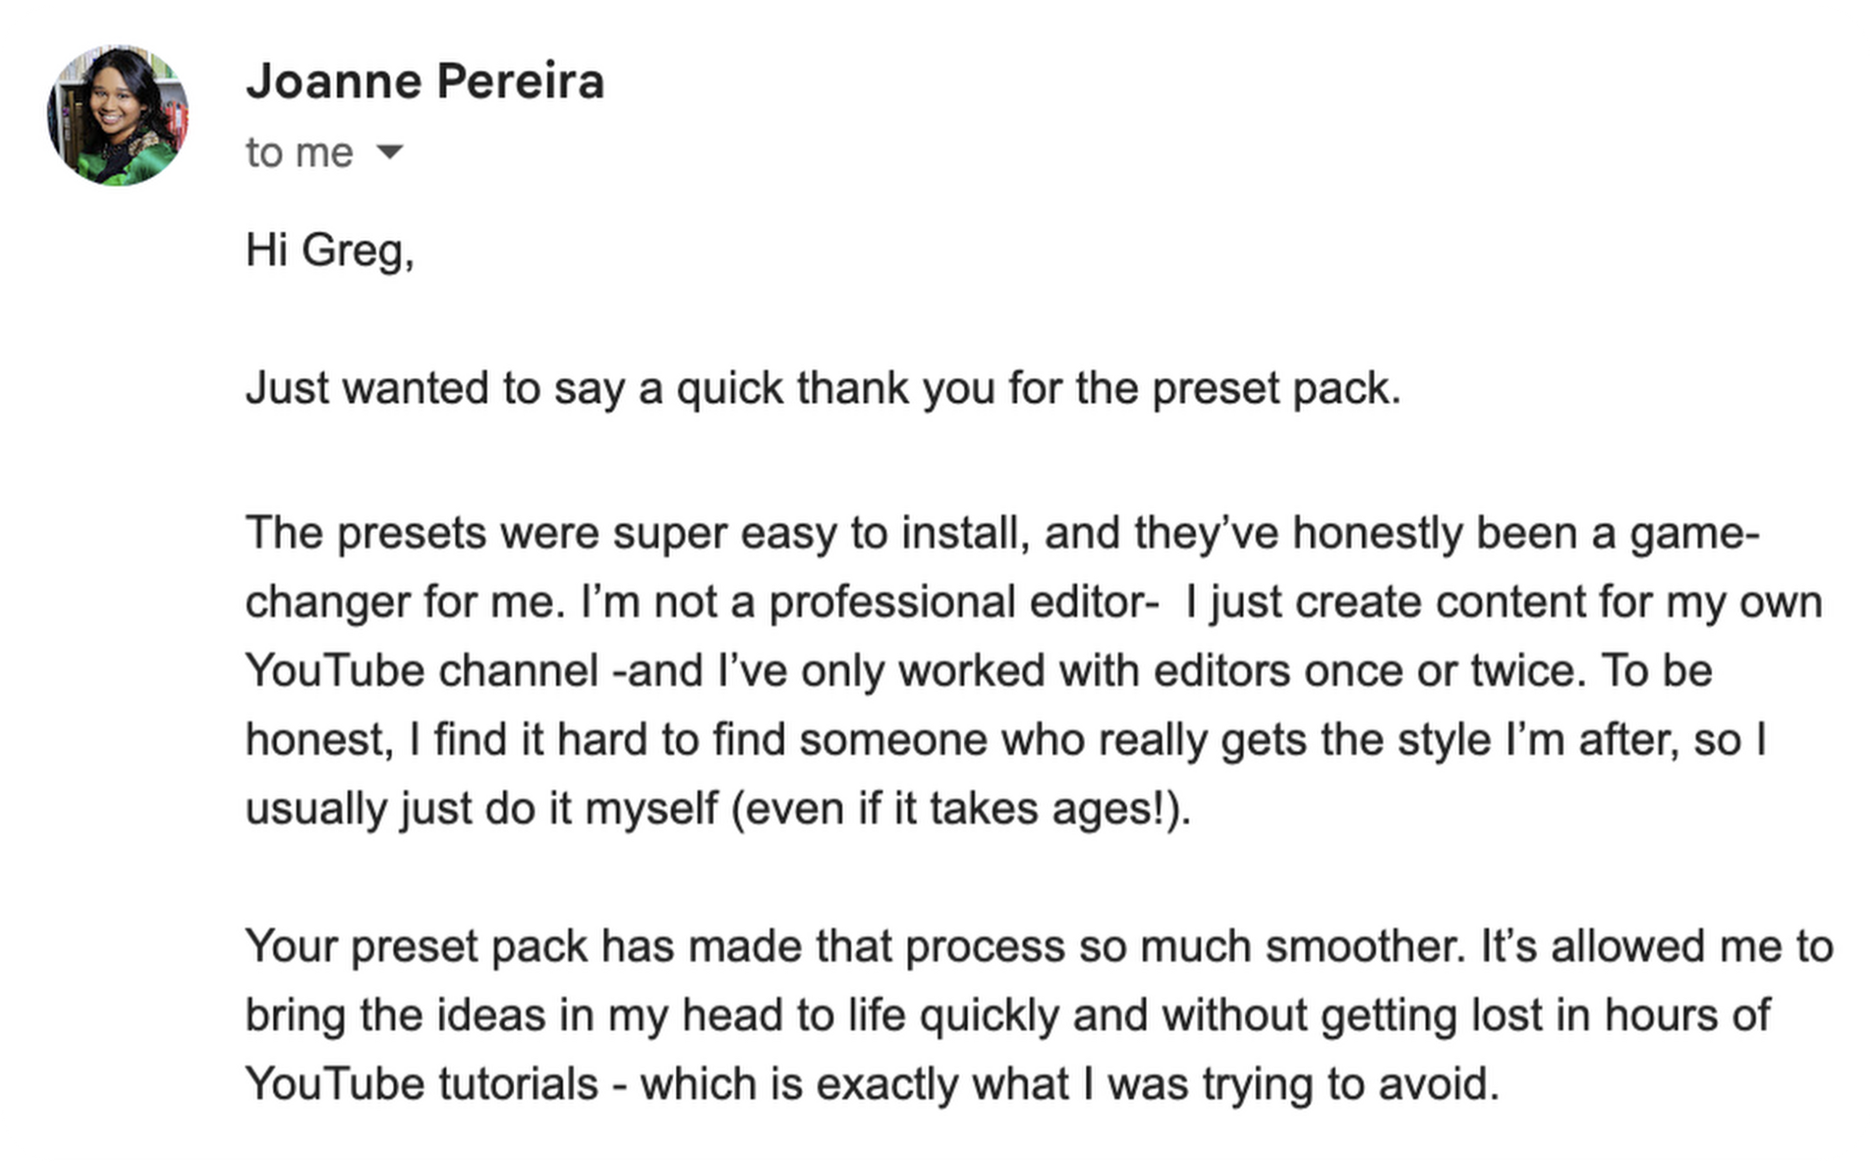Image resolution: width=1872 pixels, height=1166 pixels.
Task: Click the 'Hi Greg,' greeting line
Action: (x=329, y=250)
